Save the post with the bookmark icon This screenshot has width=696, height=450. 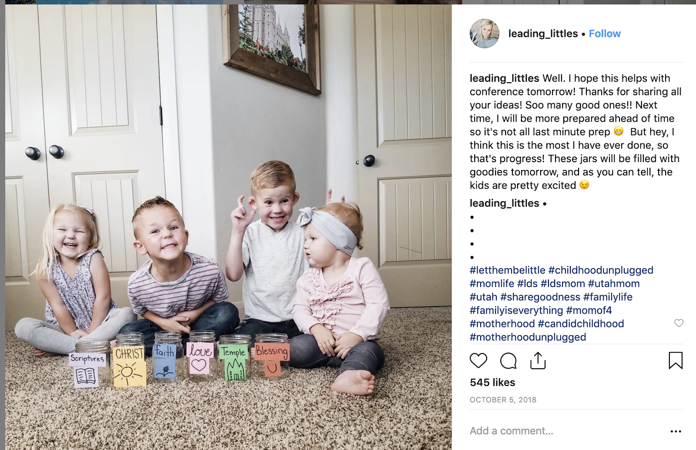(x=676, y=360)
